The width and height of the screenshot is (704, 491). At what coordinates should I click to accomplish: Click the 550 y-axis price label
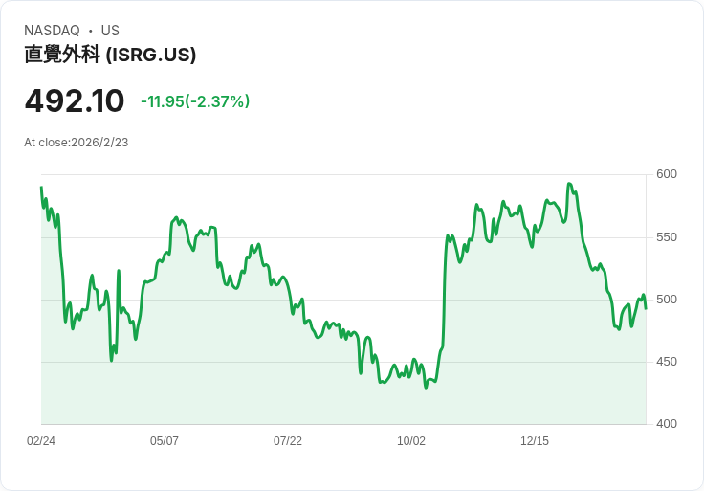point(667,237)
